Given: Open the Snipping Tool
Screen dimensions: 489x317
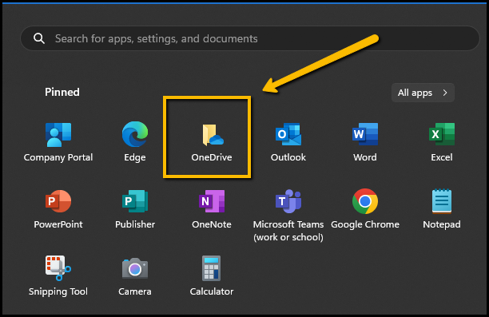Looking at the screenshot, I should pos(58,276).
